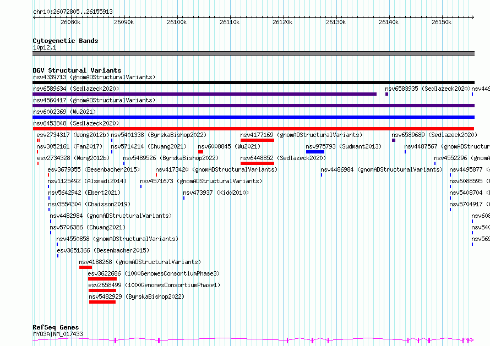Open nsv5706386 (Chuang2021) label
The width and height of the screenshot is (490, 346).
tap(88, 227)
